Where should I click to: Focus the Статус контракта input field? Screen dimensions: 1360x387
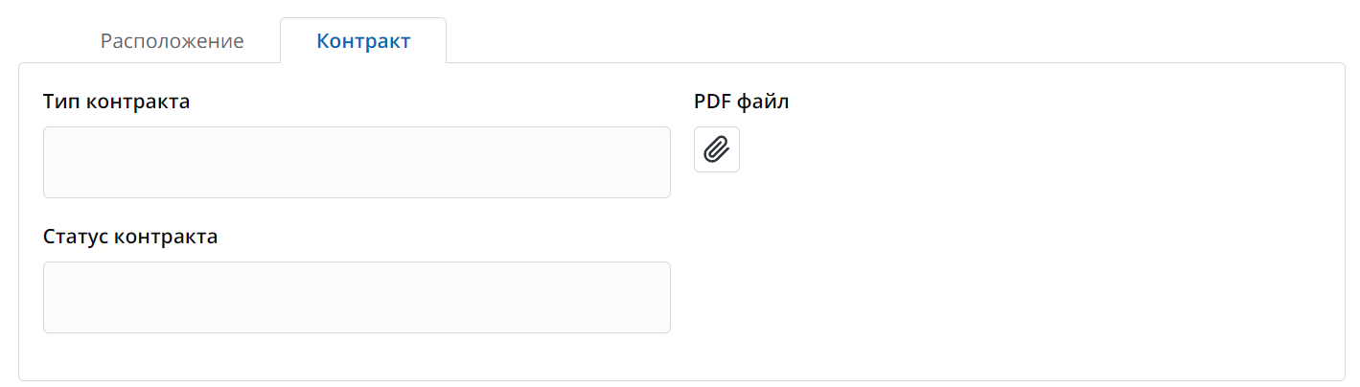(357, 297)
